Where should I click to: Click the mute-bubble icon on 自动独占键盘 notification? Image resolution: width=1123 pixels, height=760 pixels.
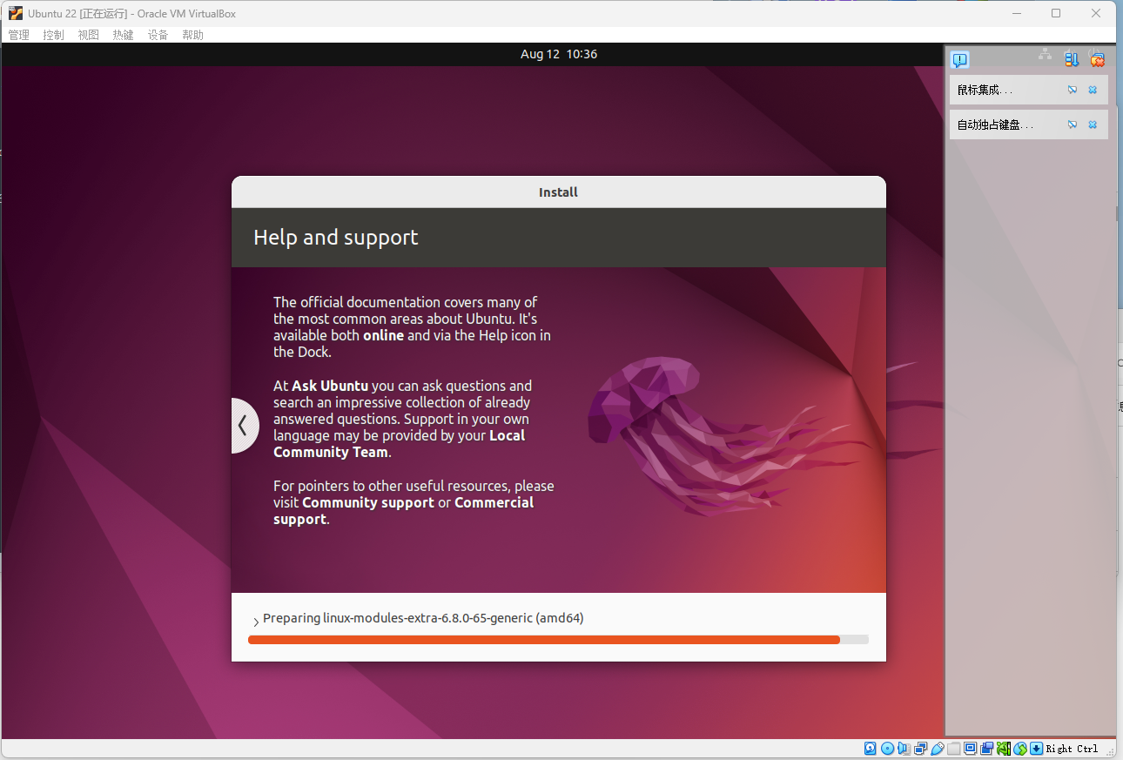[x=1073, y=124]
